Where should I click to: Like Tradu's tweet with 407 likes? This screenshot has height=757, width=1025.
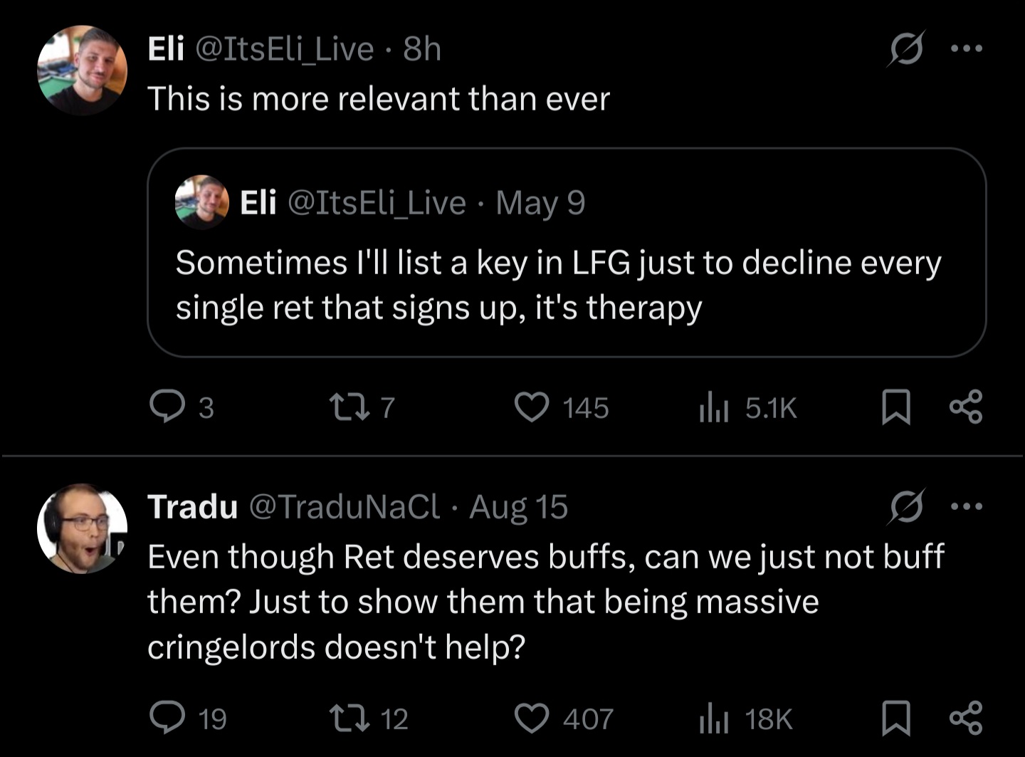[532, 718]
